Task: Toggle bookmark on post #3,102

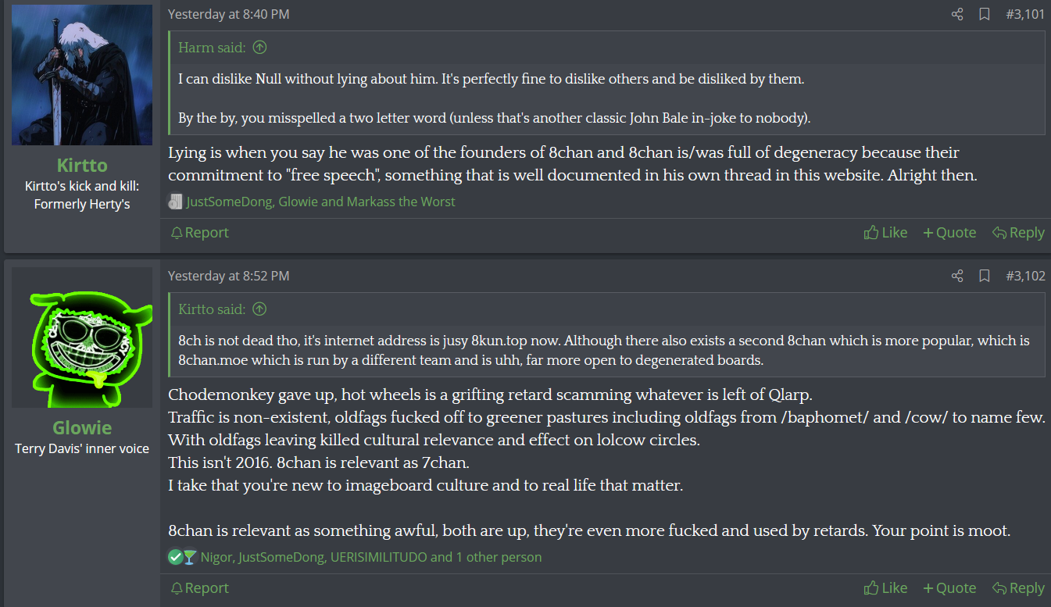Action: point(985,276)
